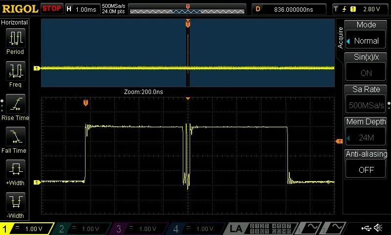
Task: Click the speaker sound icon
Action: click(378, 228)
